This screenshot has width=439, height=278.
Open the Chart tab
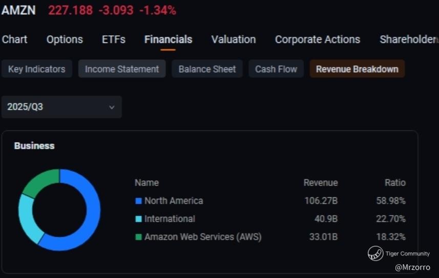14,39
